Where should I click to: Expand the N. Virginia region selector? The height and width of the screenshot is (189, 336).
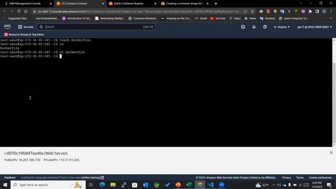click(281, 27)
